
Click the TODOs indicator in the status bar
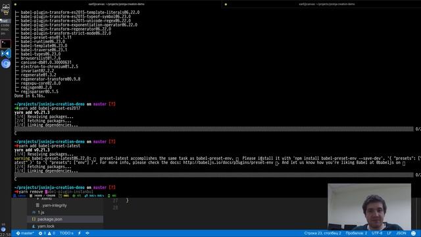click(x=66, y=233)
